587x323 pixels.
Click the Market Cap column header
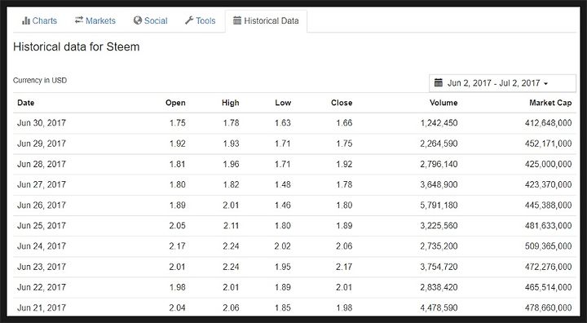550,103
